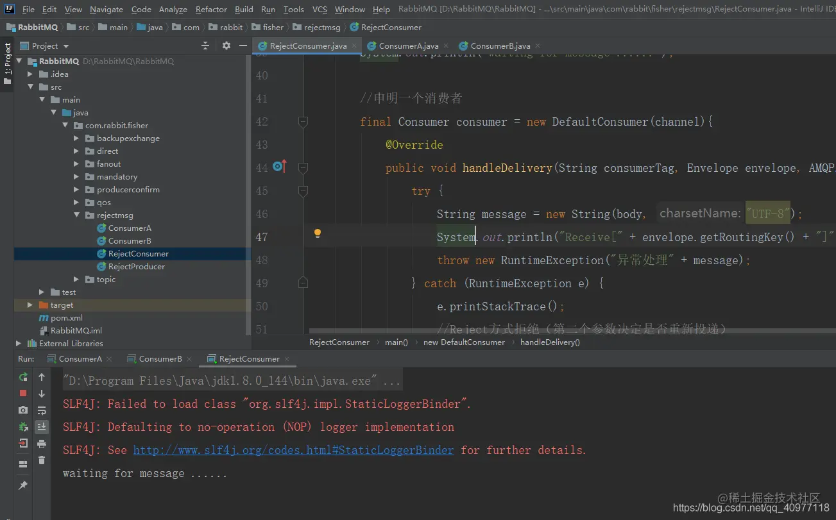Image resolution: width=836 pixels, height=520 pixels.
Task: Print the console output
Action: coord(42,443)
